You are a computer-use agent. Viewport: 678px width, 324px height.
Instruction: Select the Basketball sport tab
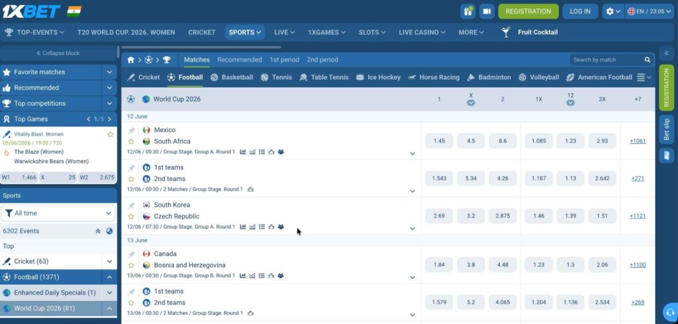(232, 78)
